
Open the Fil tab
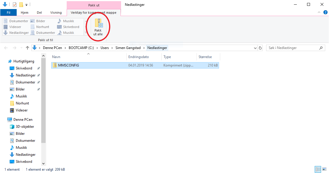click(8, 13)
